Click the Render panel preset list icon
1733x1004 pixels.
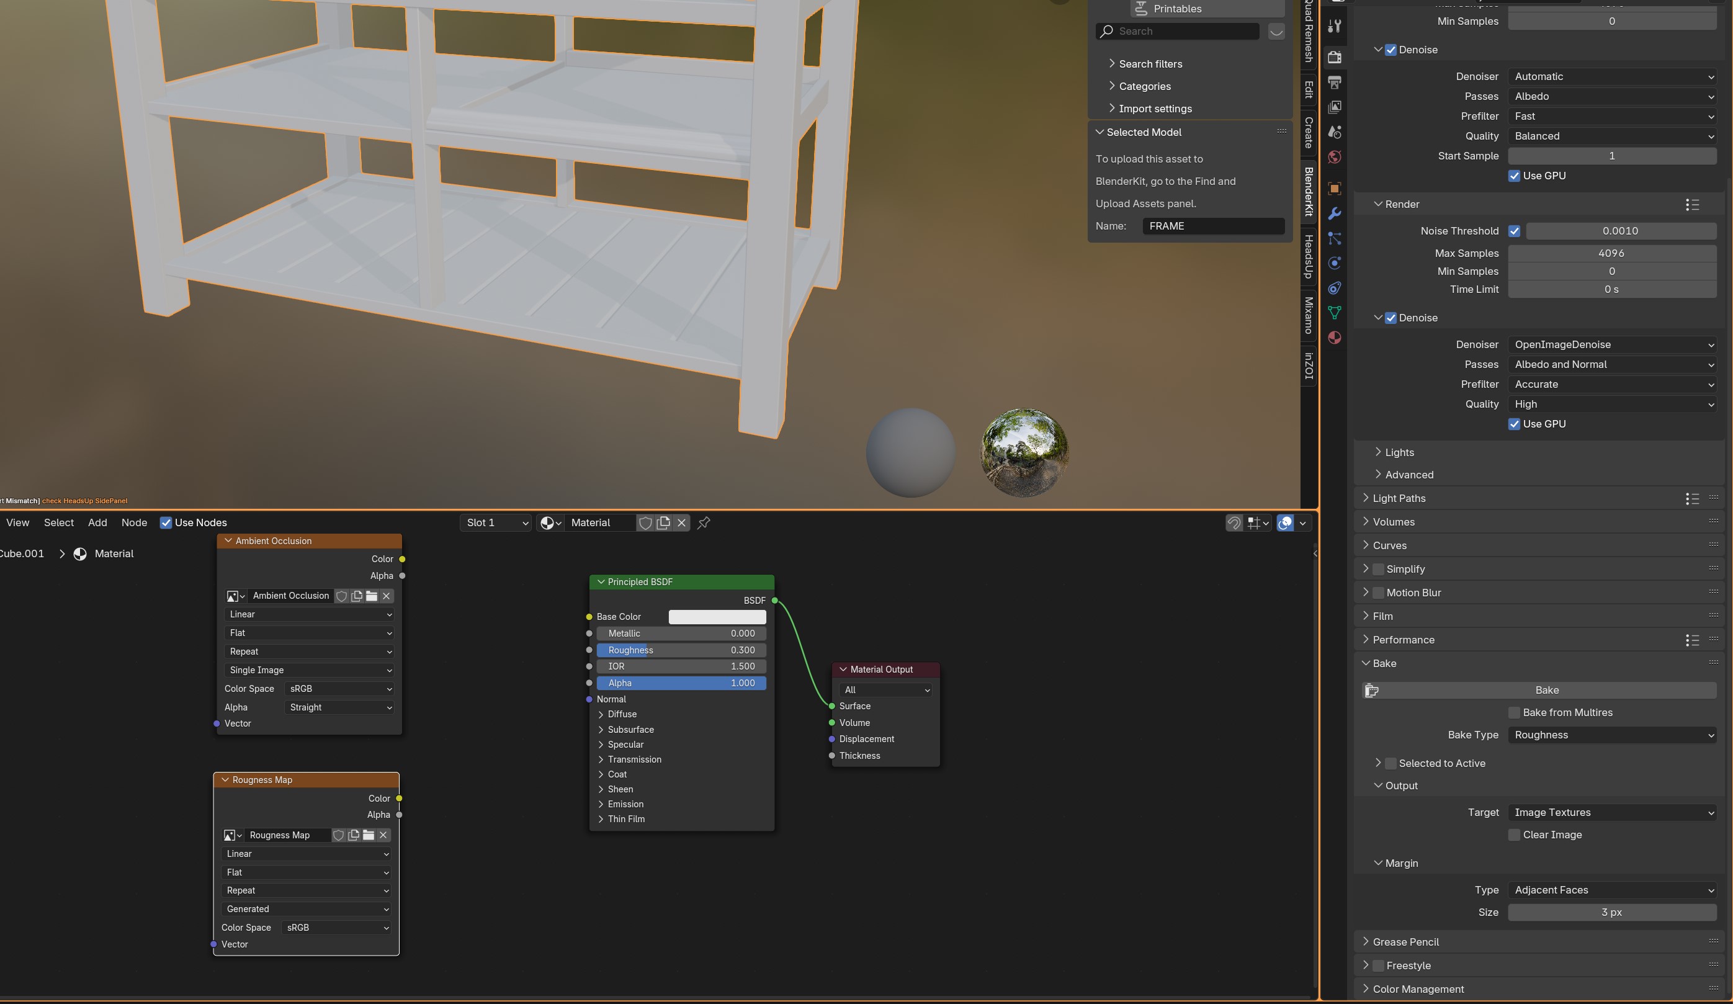(x=1693, y=204)
